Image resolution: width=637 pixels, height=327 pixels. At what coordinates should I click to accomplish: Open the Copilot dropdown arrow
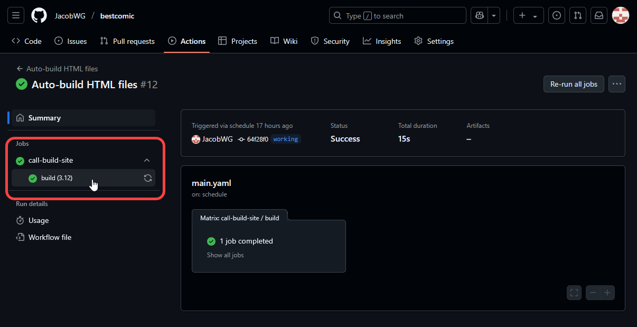coord(494,16)
